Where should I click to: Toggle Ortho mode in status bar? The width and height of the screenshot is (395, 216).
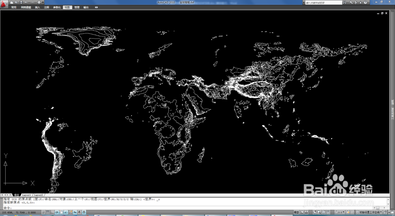[52, 212]
